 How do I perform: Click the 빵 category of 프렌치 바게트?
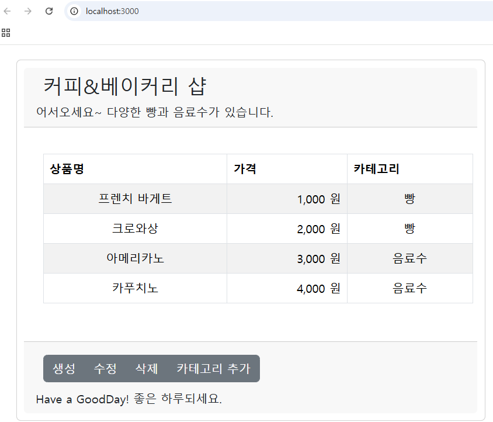pos(410,199)
